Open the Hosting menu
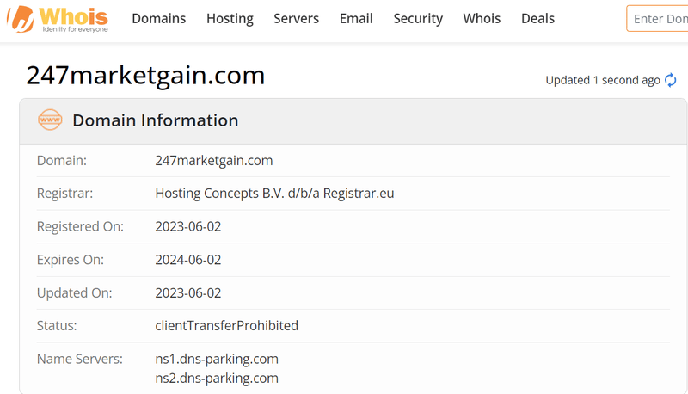The width and height of the screenshot is (688, 394). [x=230, y=18]
